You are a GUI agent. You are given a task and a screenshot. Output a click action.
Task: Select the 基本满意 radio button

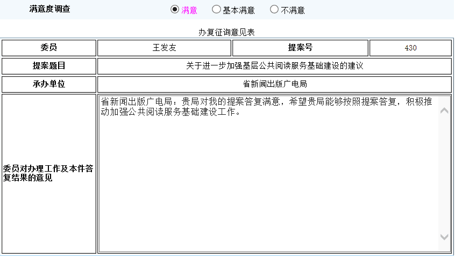[x=216, y=9]
